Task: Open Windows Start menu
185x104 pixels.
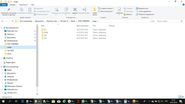Action: pos(3,101)
